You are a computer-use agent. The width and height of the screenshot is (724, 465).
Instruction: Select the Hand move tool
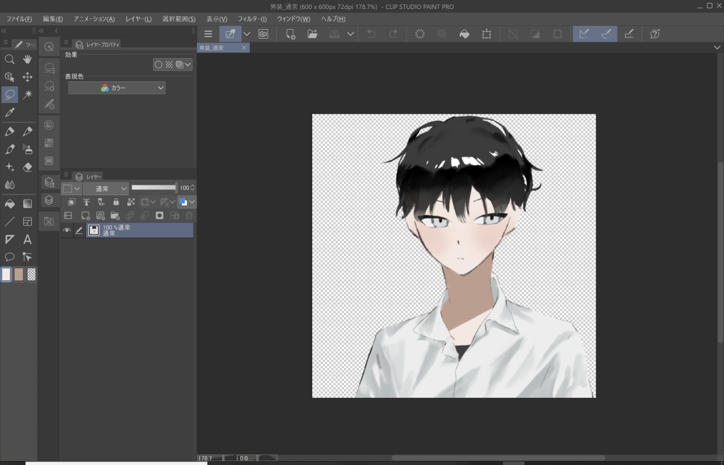click(x=28, y=59)
